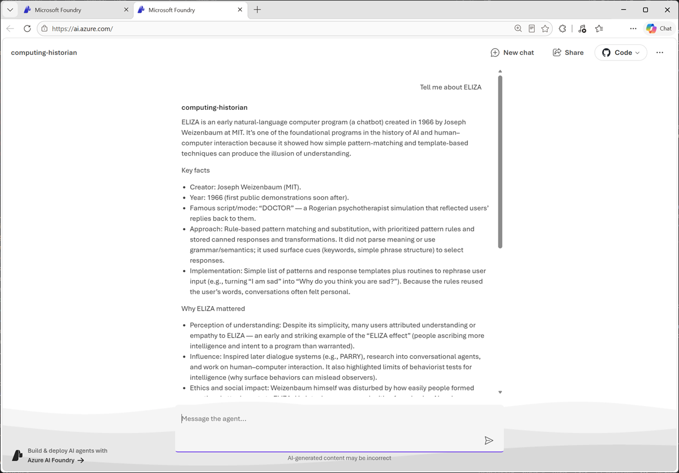Viewport: 679px width, 473px height.
Task: Click the scroll down arrow of chat
Action: (500, 392)
